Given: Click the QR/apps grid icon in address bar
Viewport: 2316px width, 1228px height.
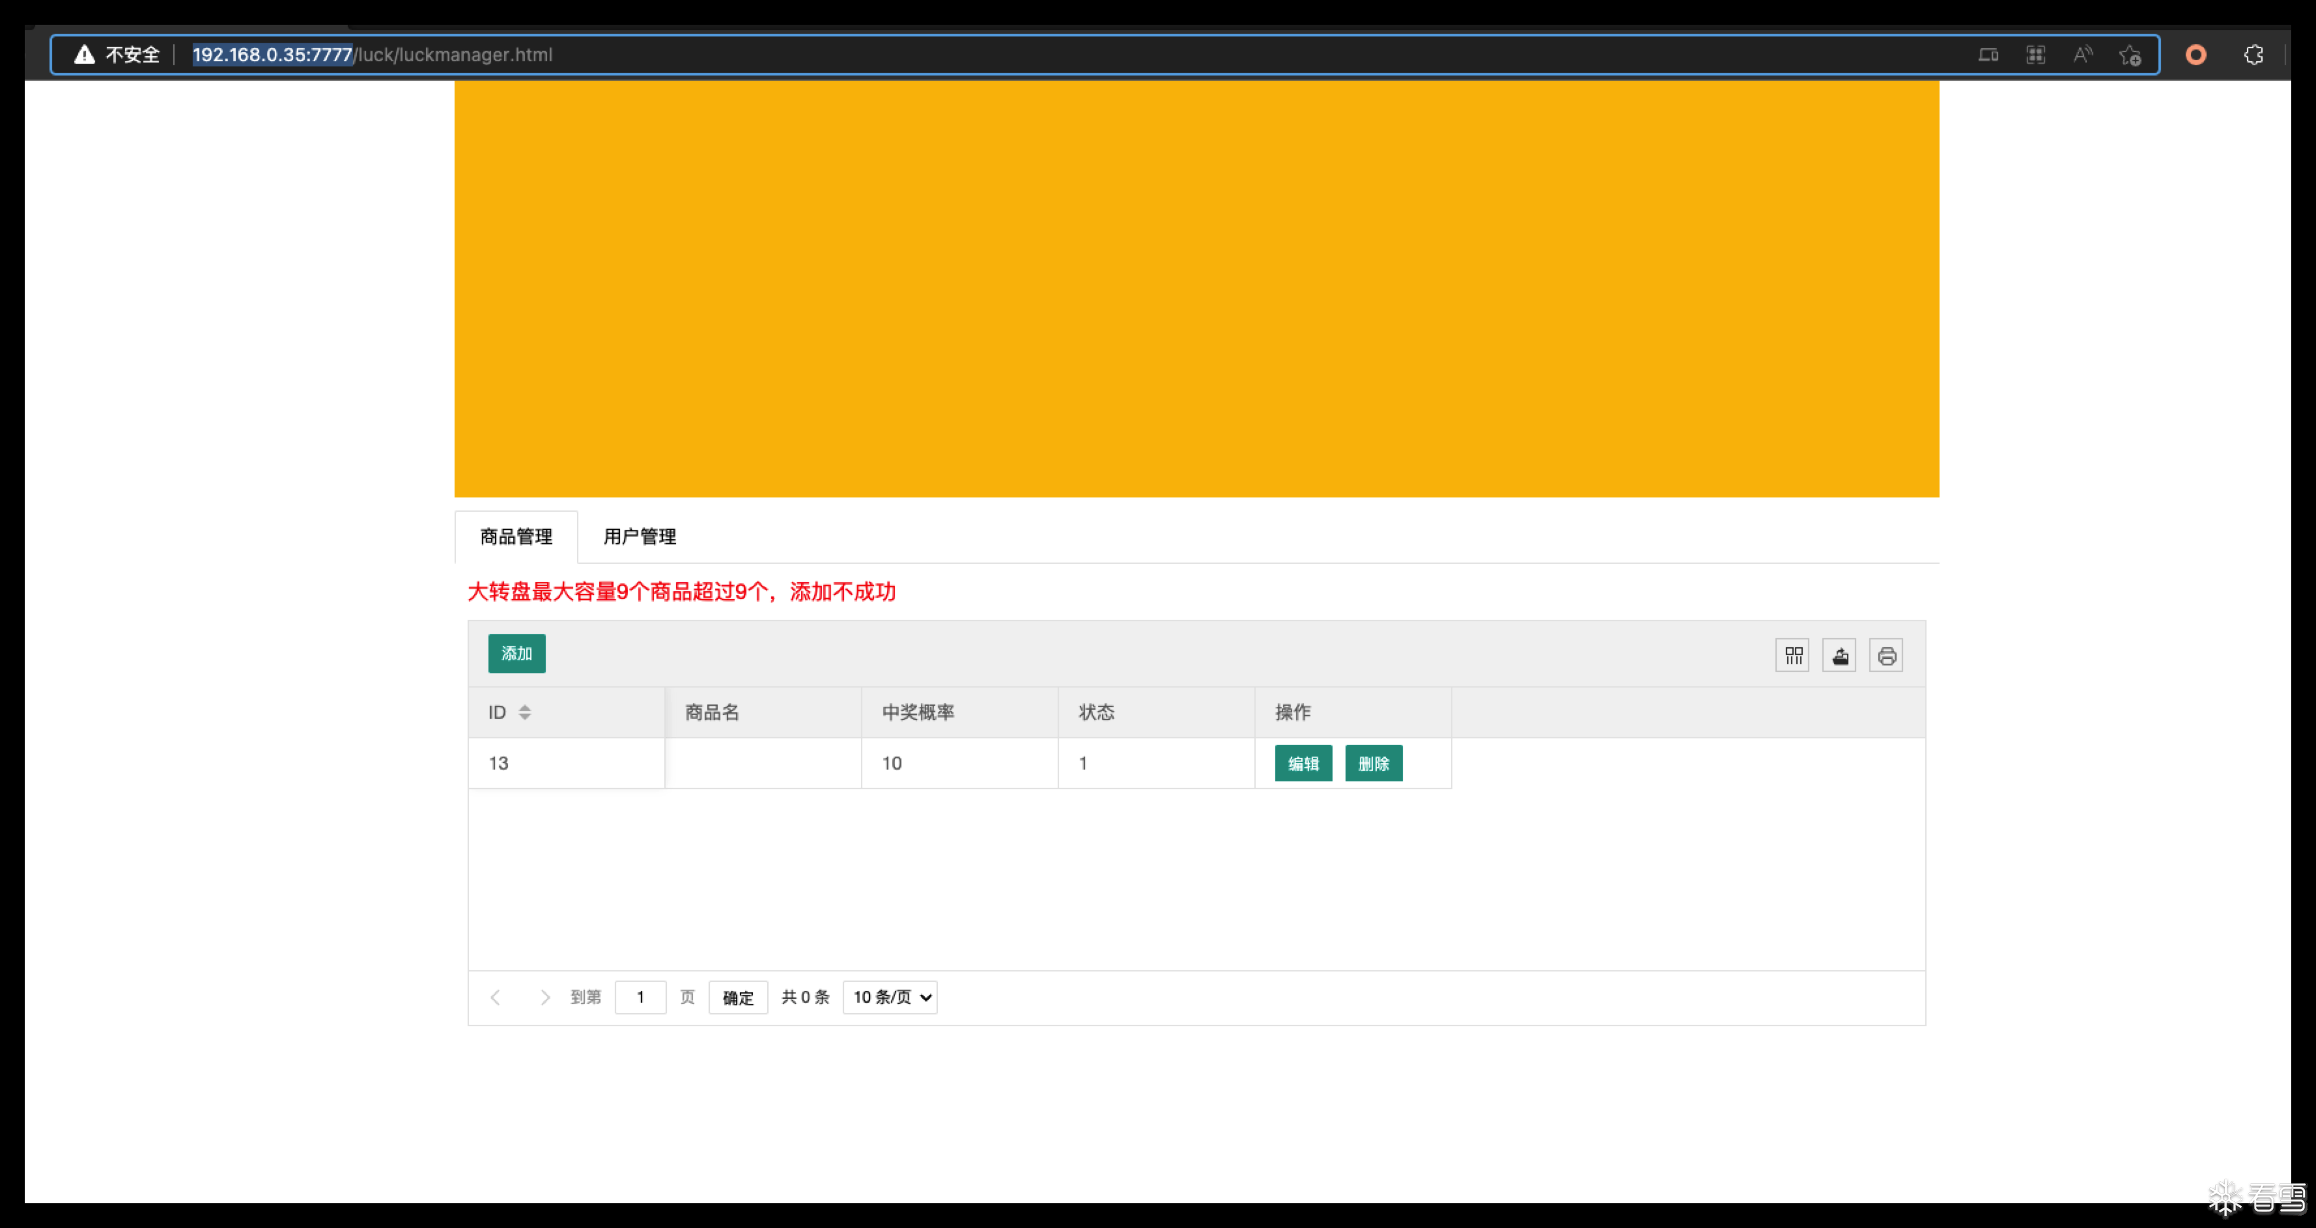Looking at the screenshot, I should click(x=2035, y=55).
